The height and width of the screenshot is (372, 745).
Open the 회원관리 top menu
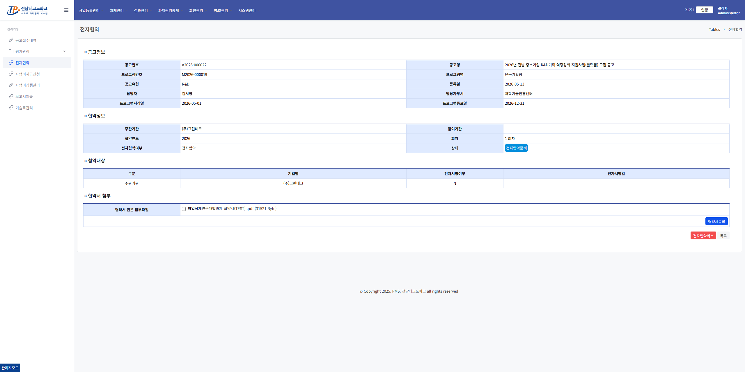[196, 10]
